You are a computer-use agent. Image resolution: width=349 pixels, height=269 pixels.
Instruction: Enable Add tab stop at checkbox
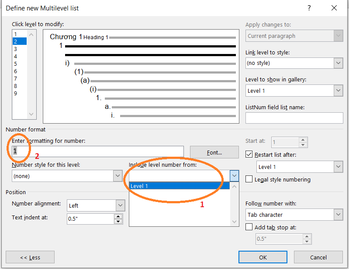(249, 227)
